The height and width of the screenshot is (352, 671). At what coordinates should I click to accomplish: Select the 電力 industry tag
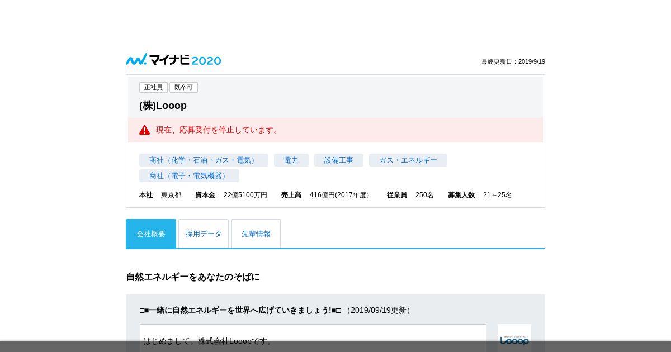[291, 160]
